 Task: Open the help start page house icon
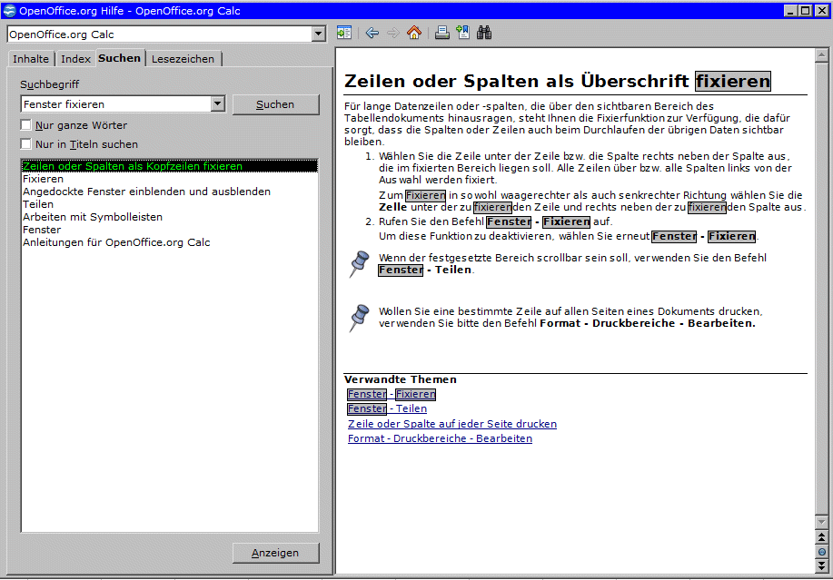414,33
